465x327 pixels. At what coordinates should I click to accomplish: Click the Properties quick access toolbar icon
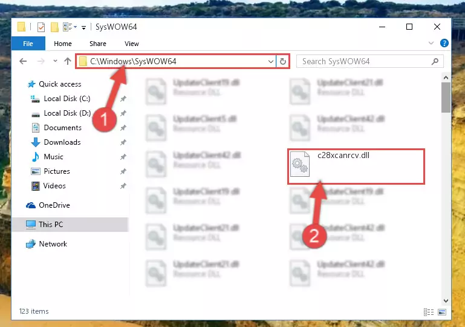[x=41, y=27]
